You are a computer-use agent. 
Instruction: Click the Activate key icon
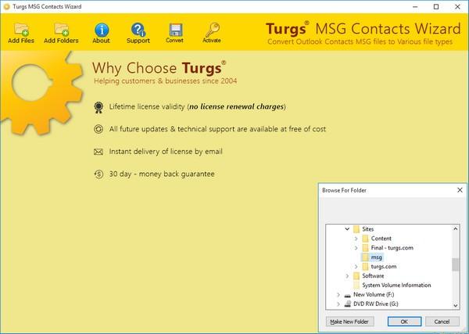coord(212,30)
